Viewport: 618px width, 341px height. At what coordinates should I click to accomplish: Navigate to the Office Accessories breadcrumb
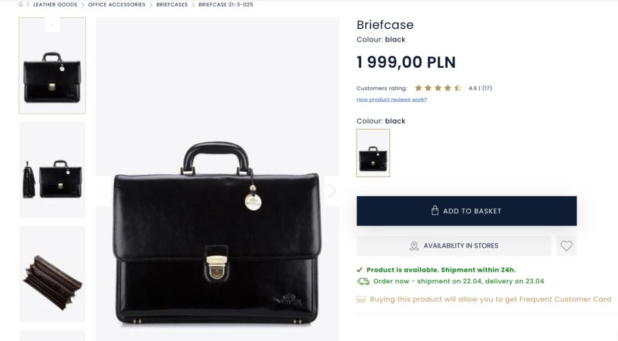click(116, 5)
